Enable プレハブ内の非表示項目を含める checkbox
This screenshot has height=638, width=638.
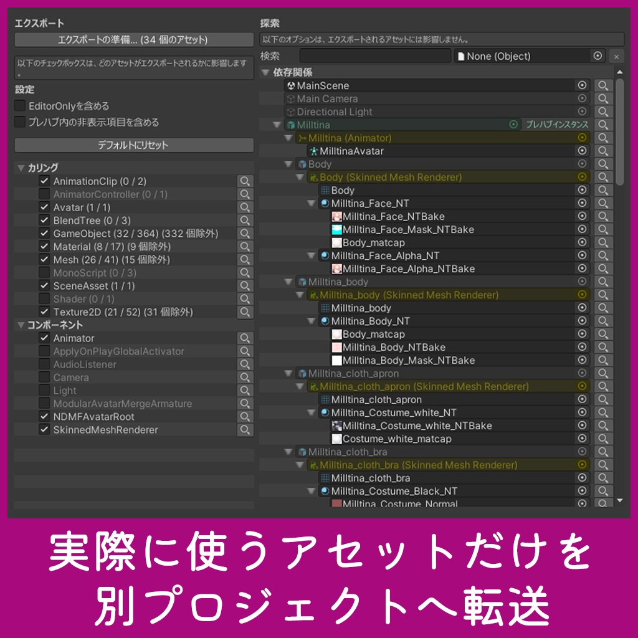pos(19,122)
